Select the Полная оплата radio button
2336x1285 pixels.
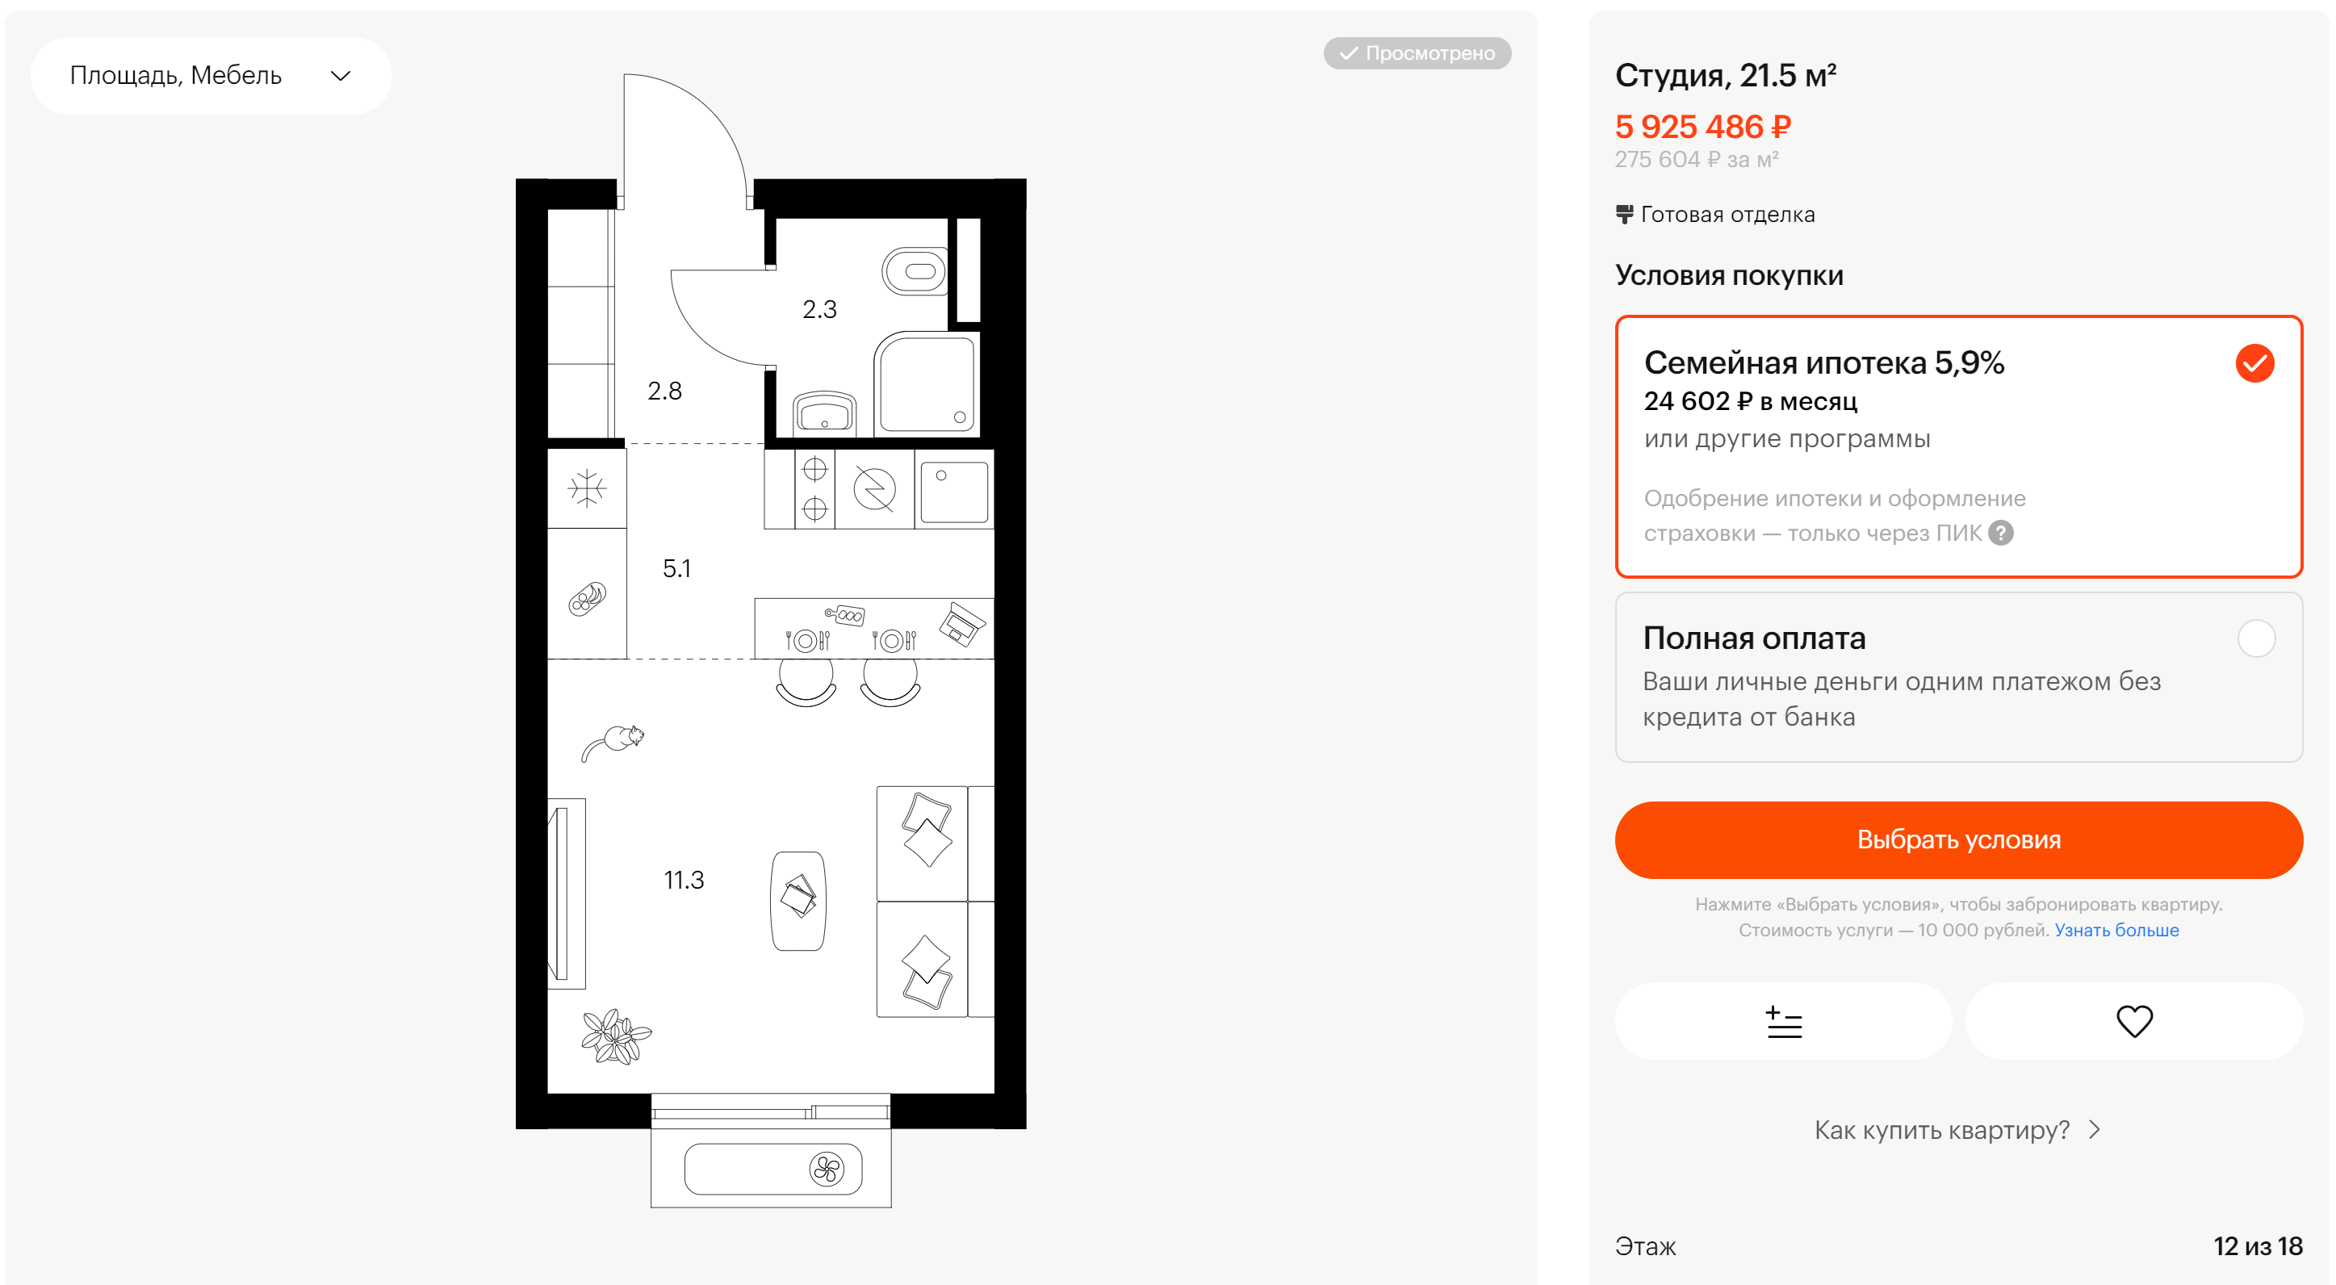point(2256,639)
